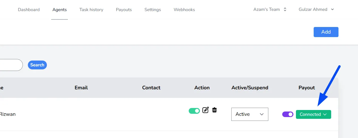Click the Contact column header

pos(151,88)
